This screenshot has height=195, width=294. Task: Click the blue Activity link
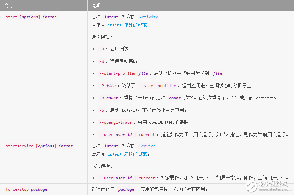(x=148, y=17)
